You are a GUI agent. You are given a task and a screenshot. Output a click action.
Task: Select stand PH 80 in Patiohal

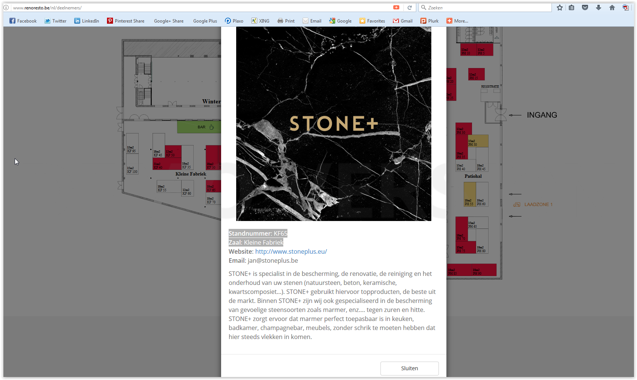482,241
